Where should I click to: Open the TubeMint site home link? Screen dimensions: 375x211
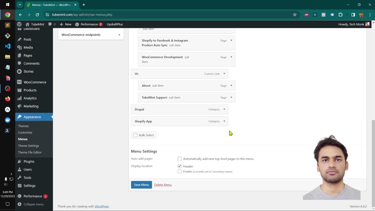coord(35,24)
